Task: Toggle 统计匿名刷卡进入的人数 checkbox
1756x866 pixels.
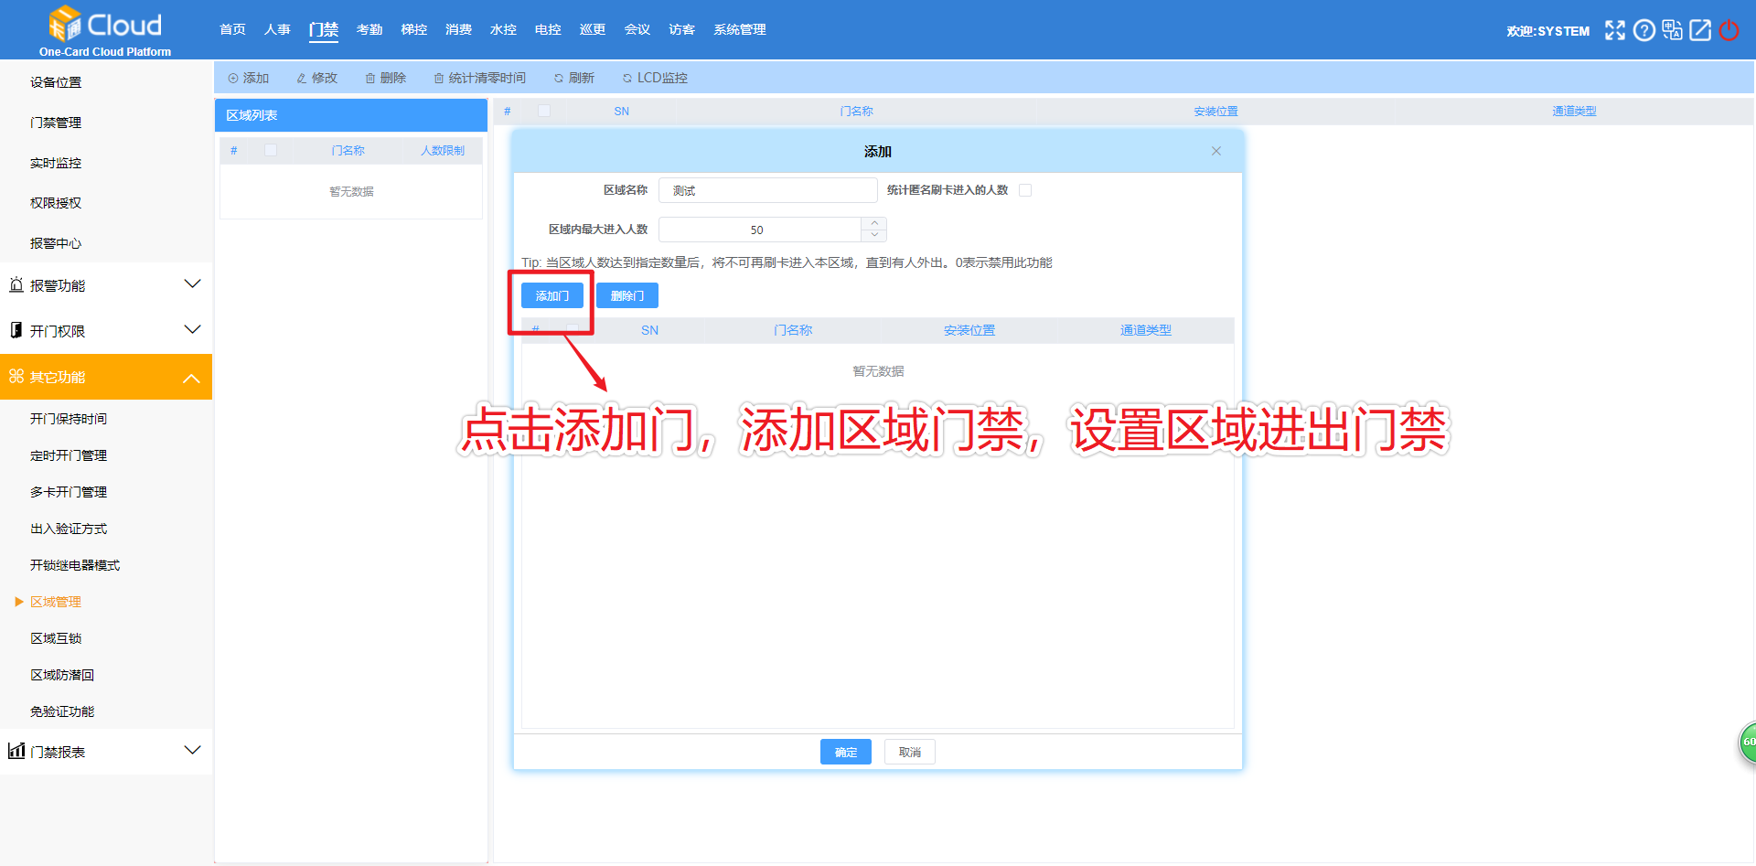Action: coord(1025,190)
